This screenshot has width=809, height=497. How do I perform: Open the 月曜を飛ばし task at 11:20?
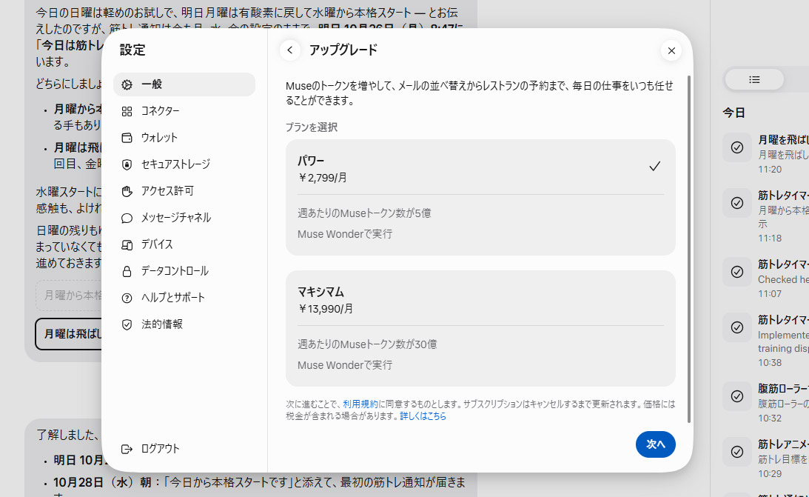tap(765, 154)
